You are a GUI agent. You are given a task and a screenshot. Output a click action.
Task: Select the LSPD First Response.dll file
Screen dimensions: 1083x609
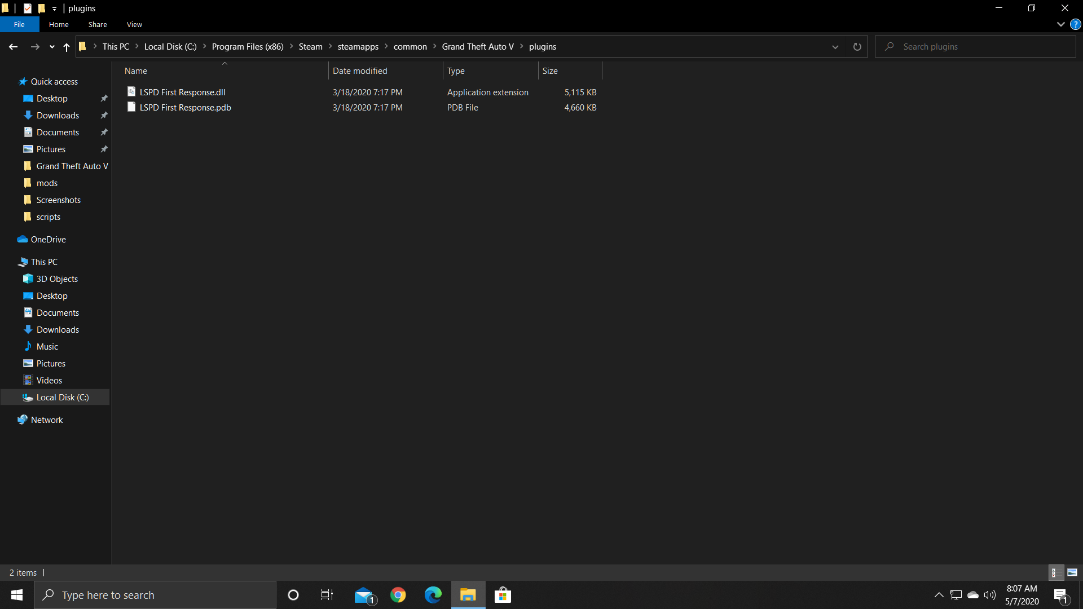coord(182,92)
